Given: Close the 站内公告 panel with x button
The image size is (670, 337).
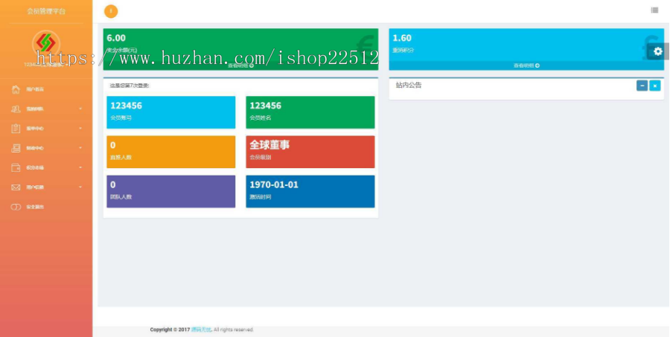Looking at the screenshot, I should point(654,86).
